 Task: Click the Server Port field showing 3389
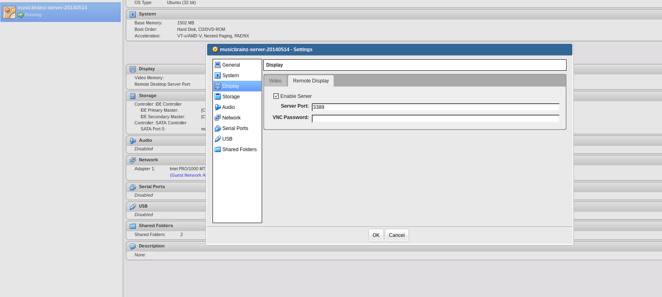pyautogui.click(x=436, y=107)
